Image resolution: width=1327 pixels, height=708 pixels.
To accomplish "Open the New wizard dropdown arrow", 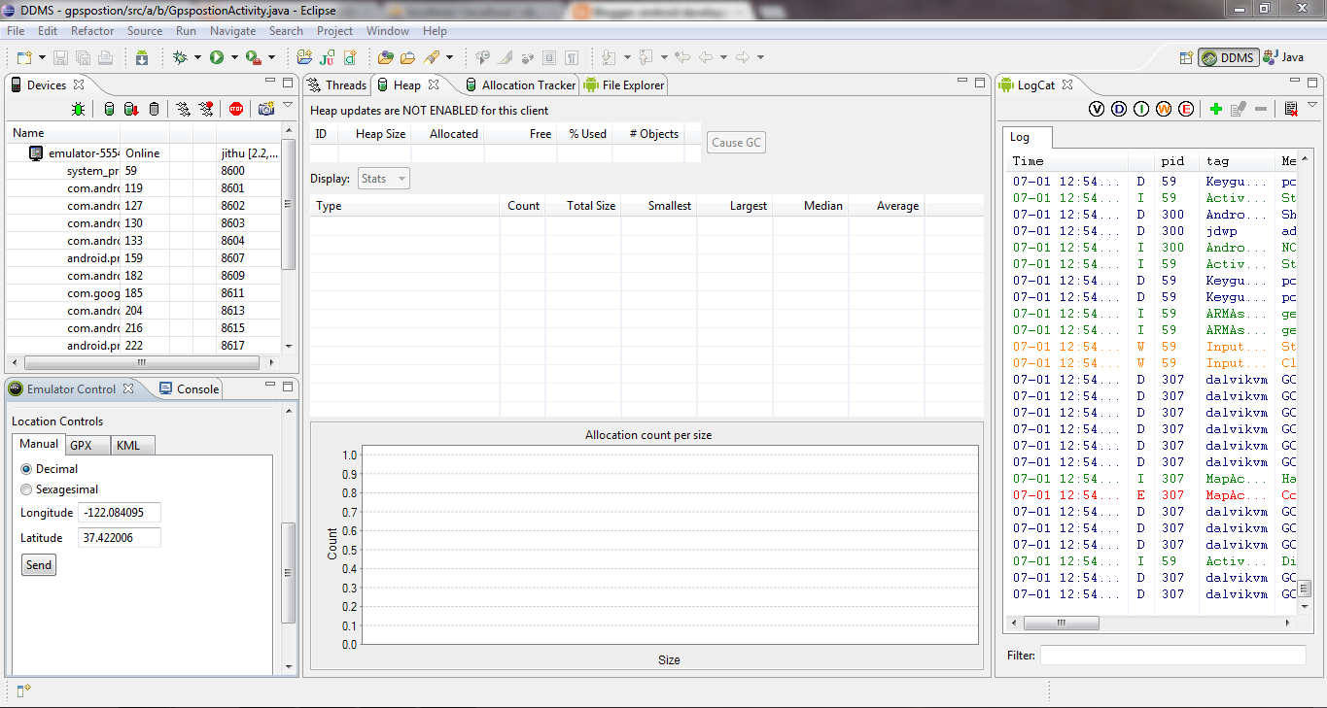I will click(41, 57).
